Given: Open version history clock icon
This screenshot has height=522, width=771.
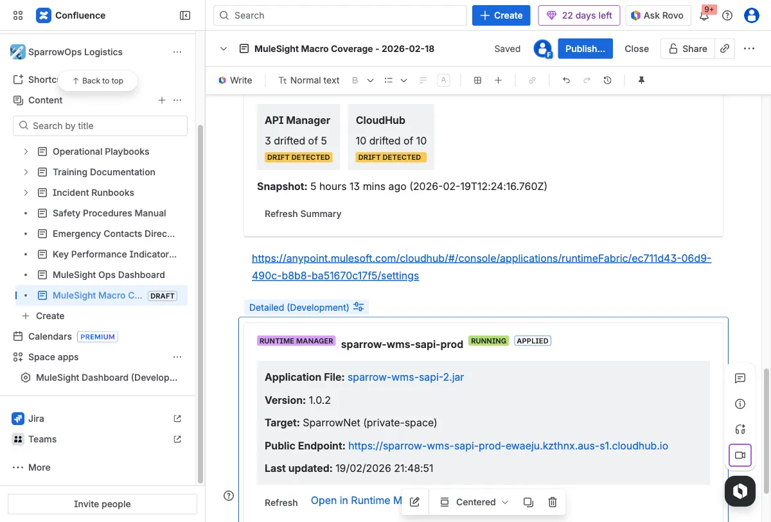Looking at the screenshot, I should click(x=607, y=80).
